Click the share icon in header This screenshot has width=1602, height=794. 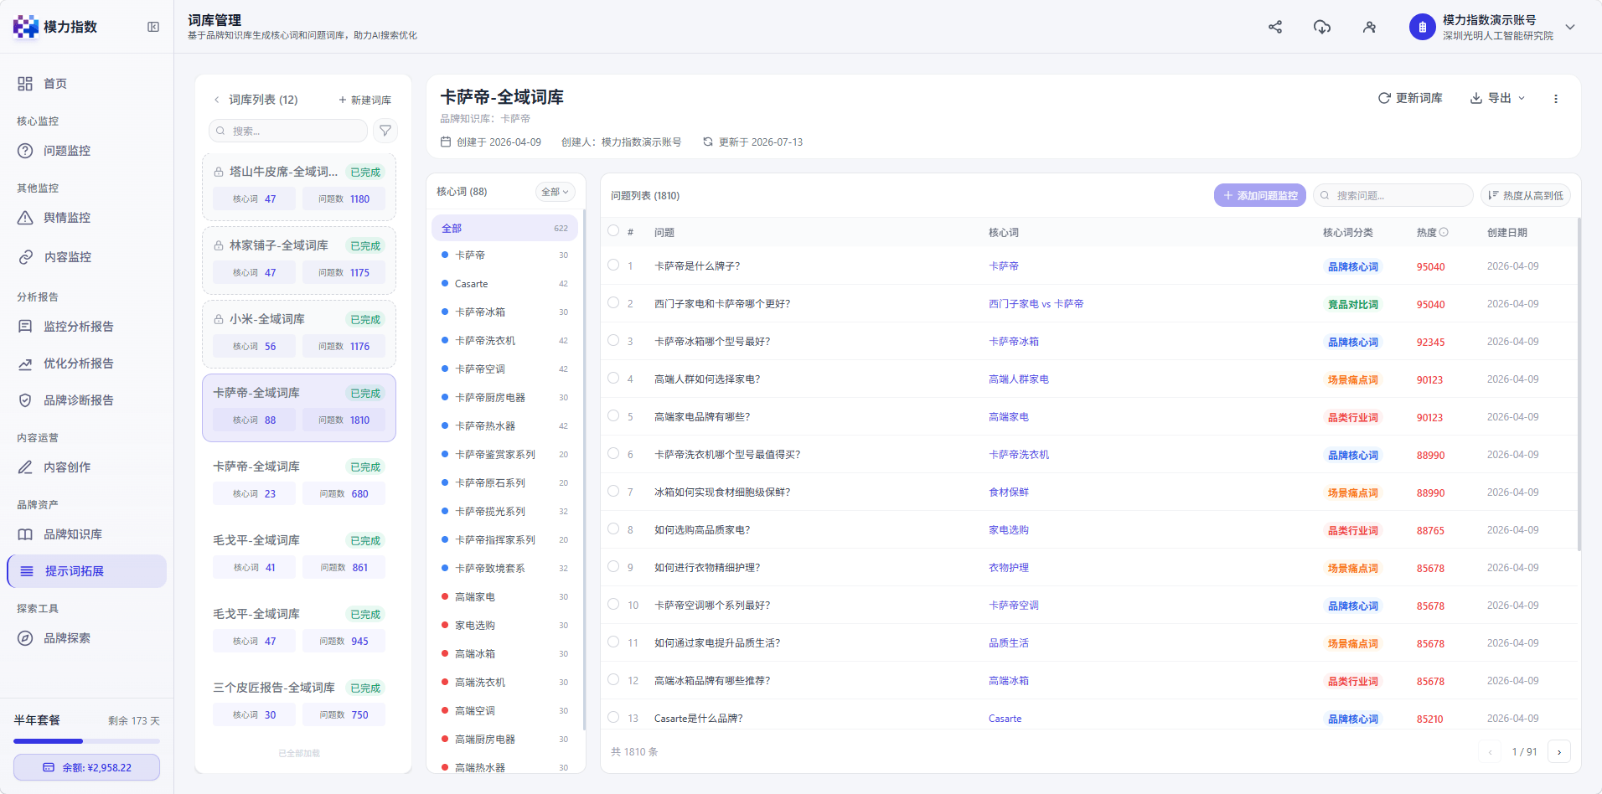1275,27
